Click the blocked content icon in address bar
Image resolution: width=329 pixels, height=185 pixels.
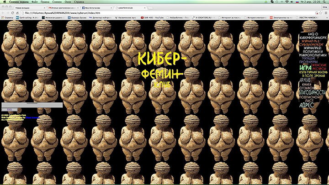pos(317,13)
